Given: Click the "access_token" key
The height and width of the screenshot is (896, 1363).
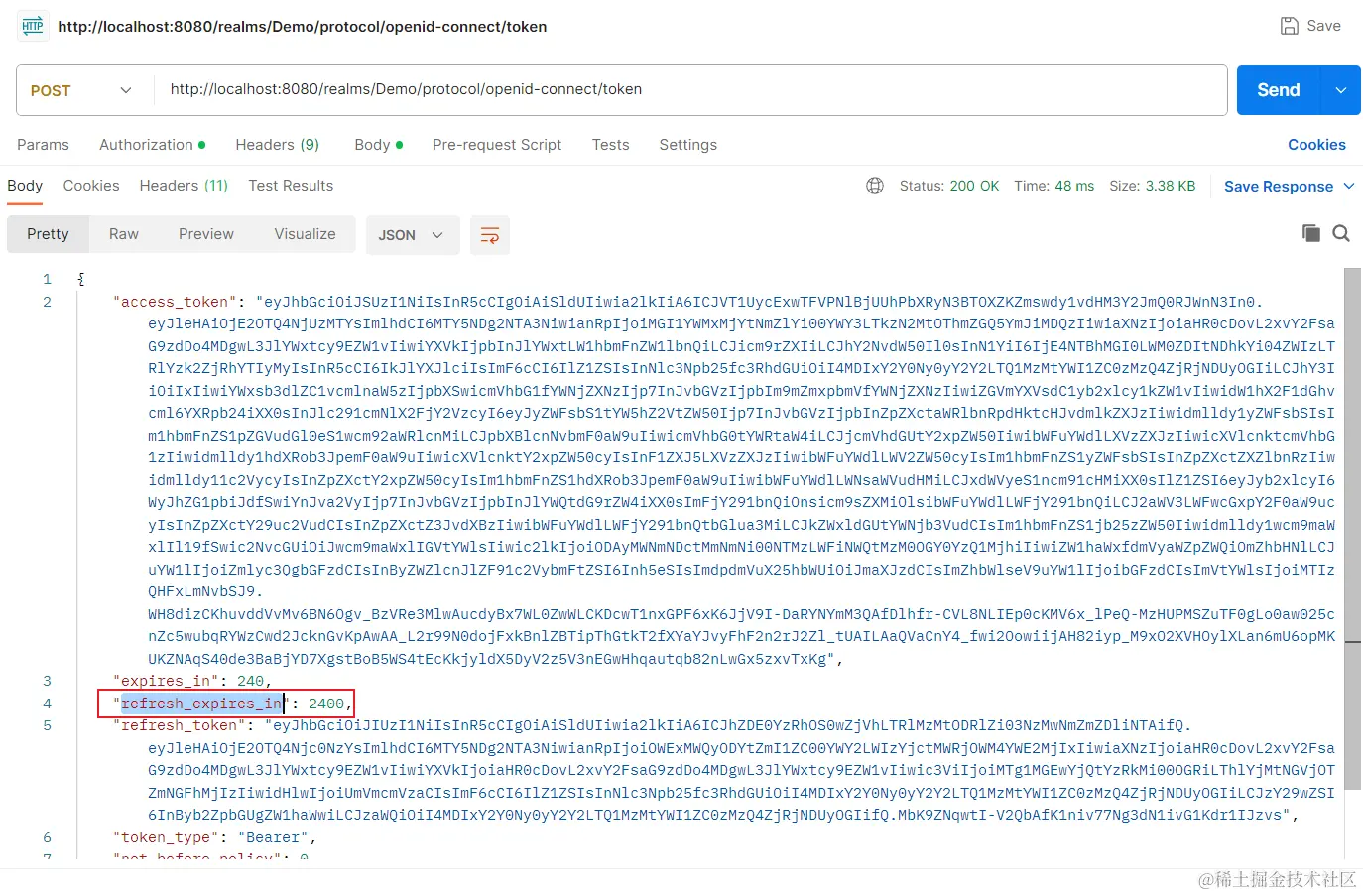Looking at the screenshot, I should [x=176, y=302].
